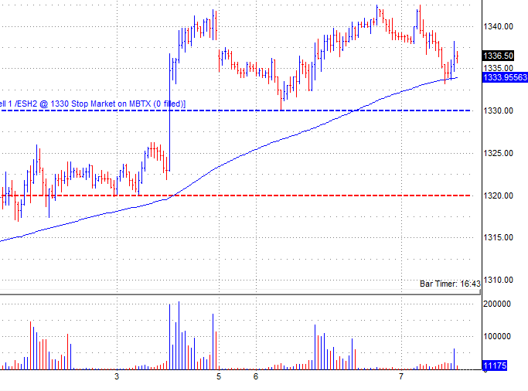Click the 1315.00 price axis label
The height and width of the screenshot is (391, 528).
click(x=498, y=237)
